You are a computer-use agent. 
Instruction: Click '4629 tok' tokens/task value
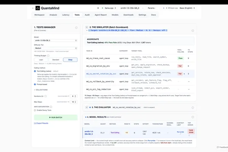(x=156, y=133)
